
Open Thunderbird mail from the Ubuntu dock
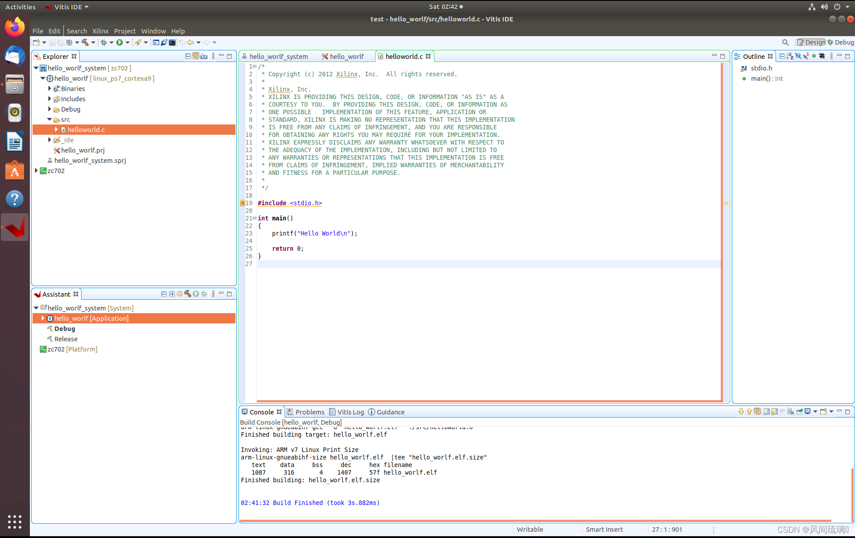click(15, 56)
